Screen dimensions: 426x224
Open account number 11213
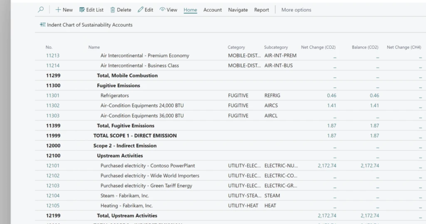point(53,55)
